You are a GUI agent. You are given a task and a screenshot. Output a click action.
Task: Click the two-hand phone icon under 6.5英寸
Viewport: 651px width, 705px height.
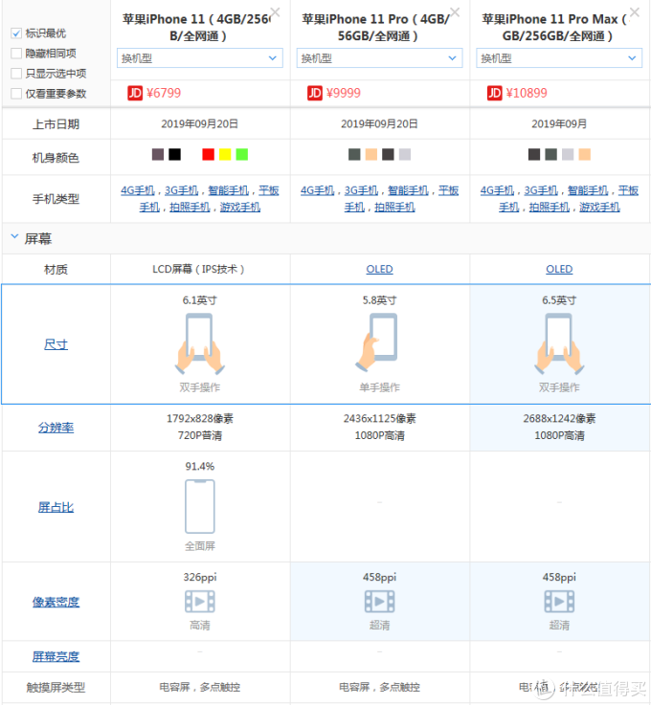point(559,344)
